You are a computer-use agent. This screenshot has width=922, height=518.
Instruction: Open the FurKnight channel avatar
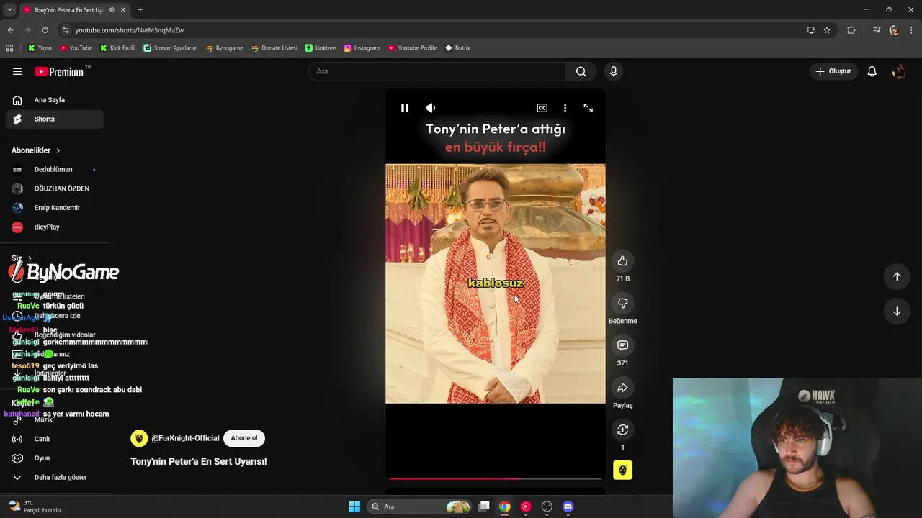point(139,438)
